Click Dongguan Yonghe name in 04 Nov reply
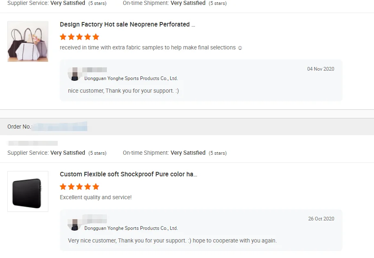 tap(131, 78)
